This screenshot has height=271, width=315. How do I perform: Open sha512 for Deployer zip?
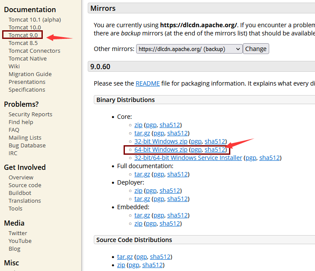(170, 191)
